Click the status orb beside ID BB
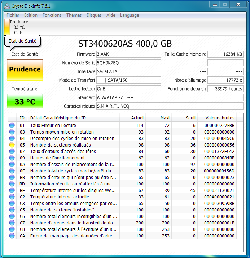This screenshot has height=258, width=250. 12,178
